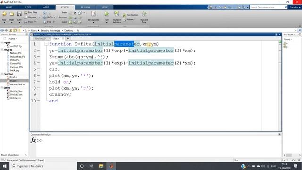
Task: Select untitled.fig in Current Folder
Action: click(16, 46)
